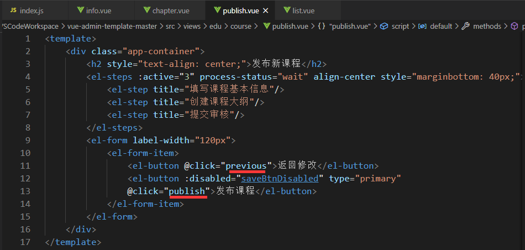Screen dimensions: 525x250
Task: Open the views breadcrumb folder
Action: click(192, 26)
